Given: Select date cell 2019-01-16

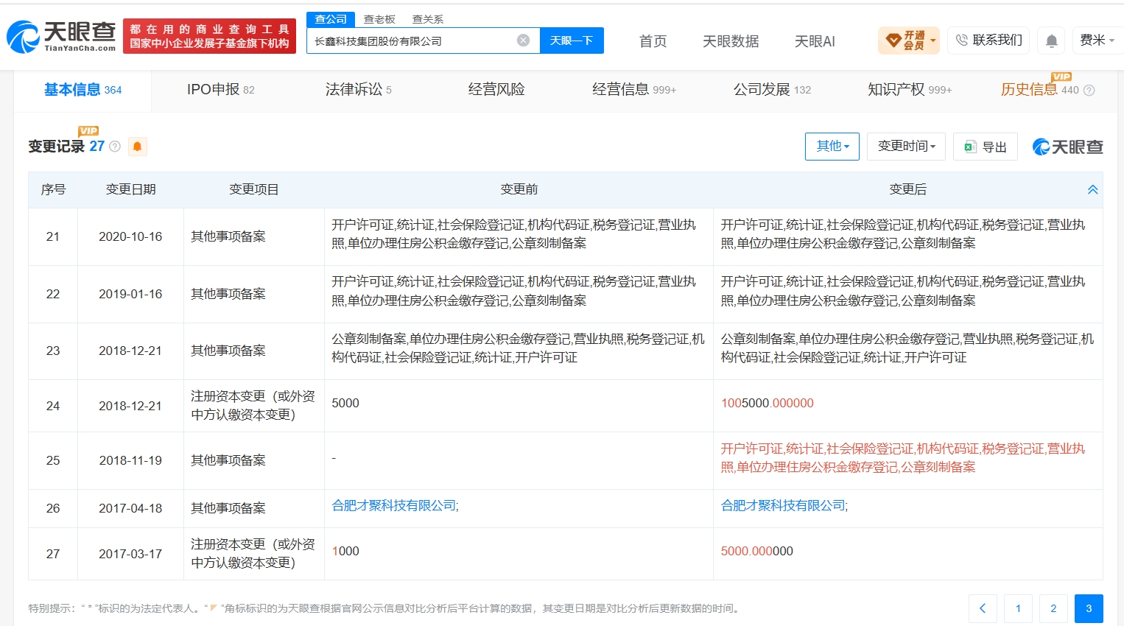Looking at the screenshot, I should (130, 295).
